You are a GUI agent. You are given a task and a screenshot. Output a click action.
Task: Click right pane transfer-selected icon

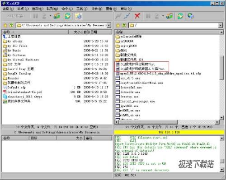pyautogui.click(x=157, y=16)
